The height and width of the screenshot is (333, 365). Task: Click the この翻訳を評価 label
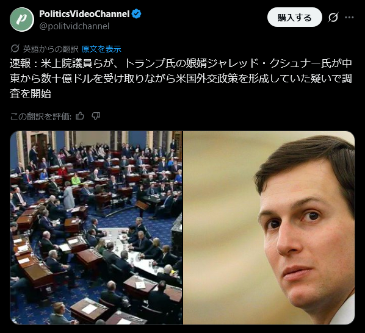[x=41, y=116]
